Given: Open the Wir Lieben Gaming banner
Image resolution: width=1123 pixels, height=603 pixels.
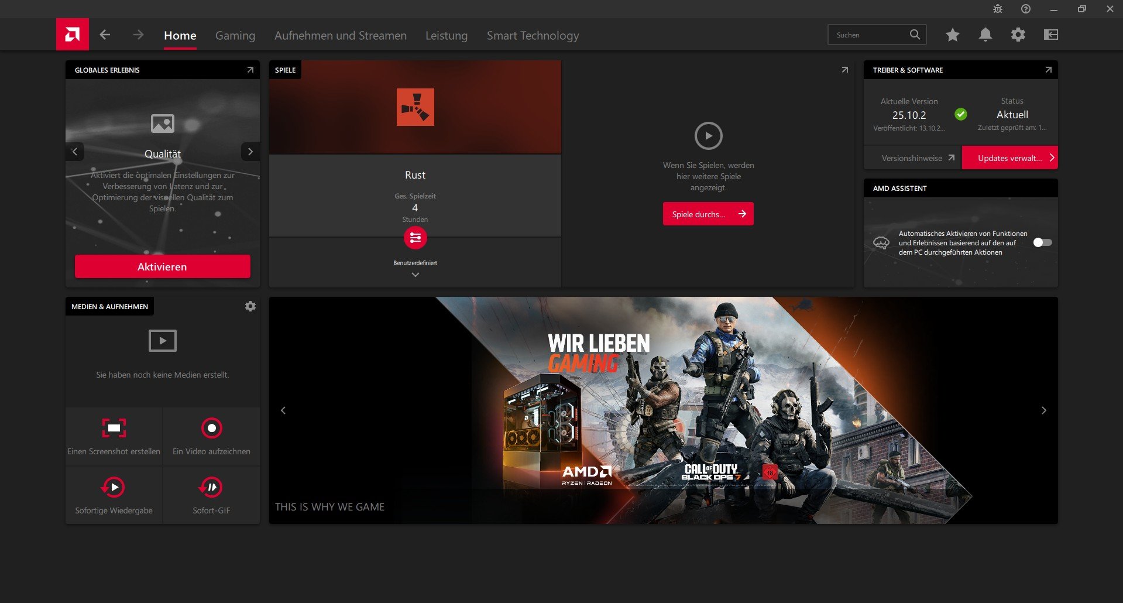Looking at the screenshot, I should coord(664,410).
